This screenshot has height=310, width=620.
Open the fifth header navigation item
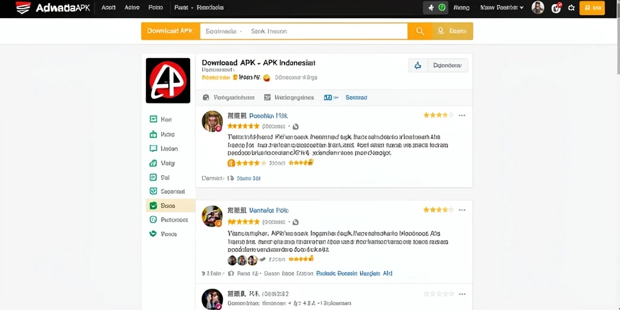tap(210, 7)
